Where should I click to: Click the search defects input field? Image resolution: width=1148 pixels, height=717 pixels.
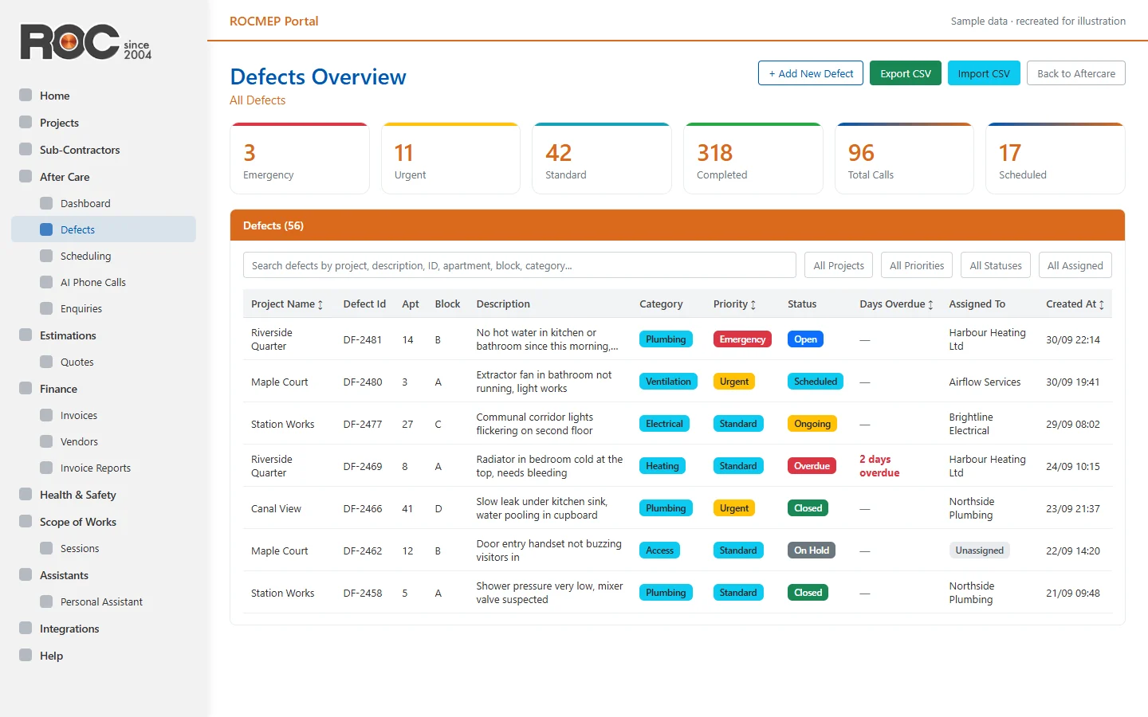point(520,265)
